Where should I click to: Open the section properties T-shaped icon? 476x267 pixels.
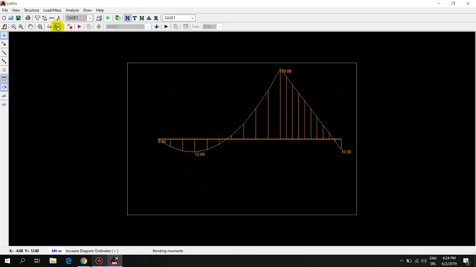[x=38, y=18]
